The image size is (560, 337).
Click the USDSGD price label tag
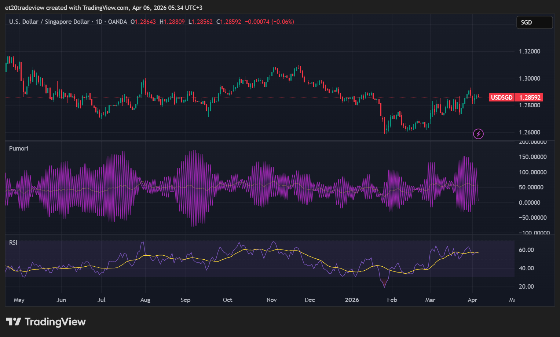[502, 97]
